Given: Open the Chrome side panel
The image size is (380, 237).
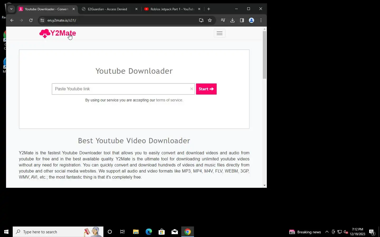Looking at the screenshot, I should [242, 20].
